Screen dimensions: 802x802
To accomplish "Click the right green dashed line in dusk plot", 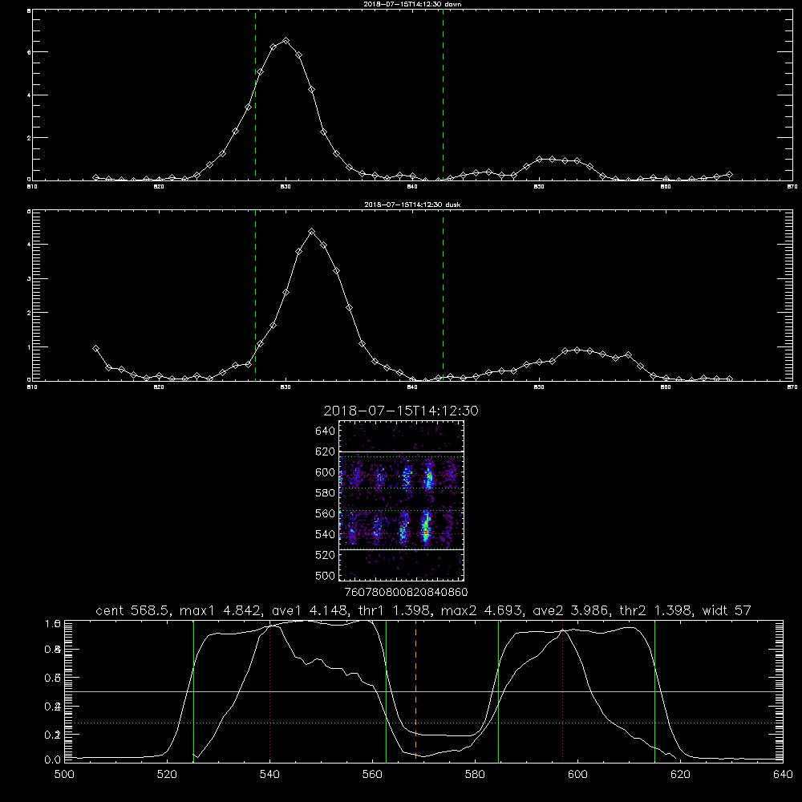I will tap(443, 295).
